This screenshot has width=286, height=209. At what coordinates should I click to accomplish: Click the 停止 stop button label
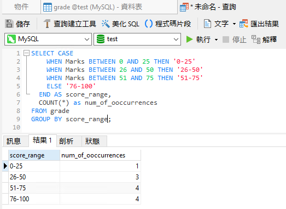tap(240, 39)
